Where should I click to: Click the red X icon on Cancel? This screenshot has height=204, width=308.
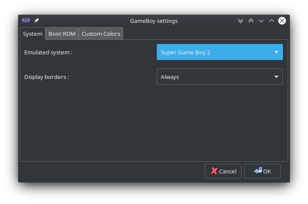tap(214, 171)
